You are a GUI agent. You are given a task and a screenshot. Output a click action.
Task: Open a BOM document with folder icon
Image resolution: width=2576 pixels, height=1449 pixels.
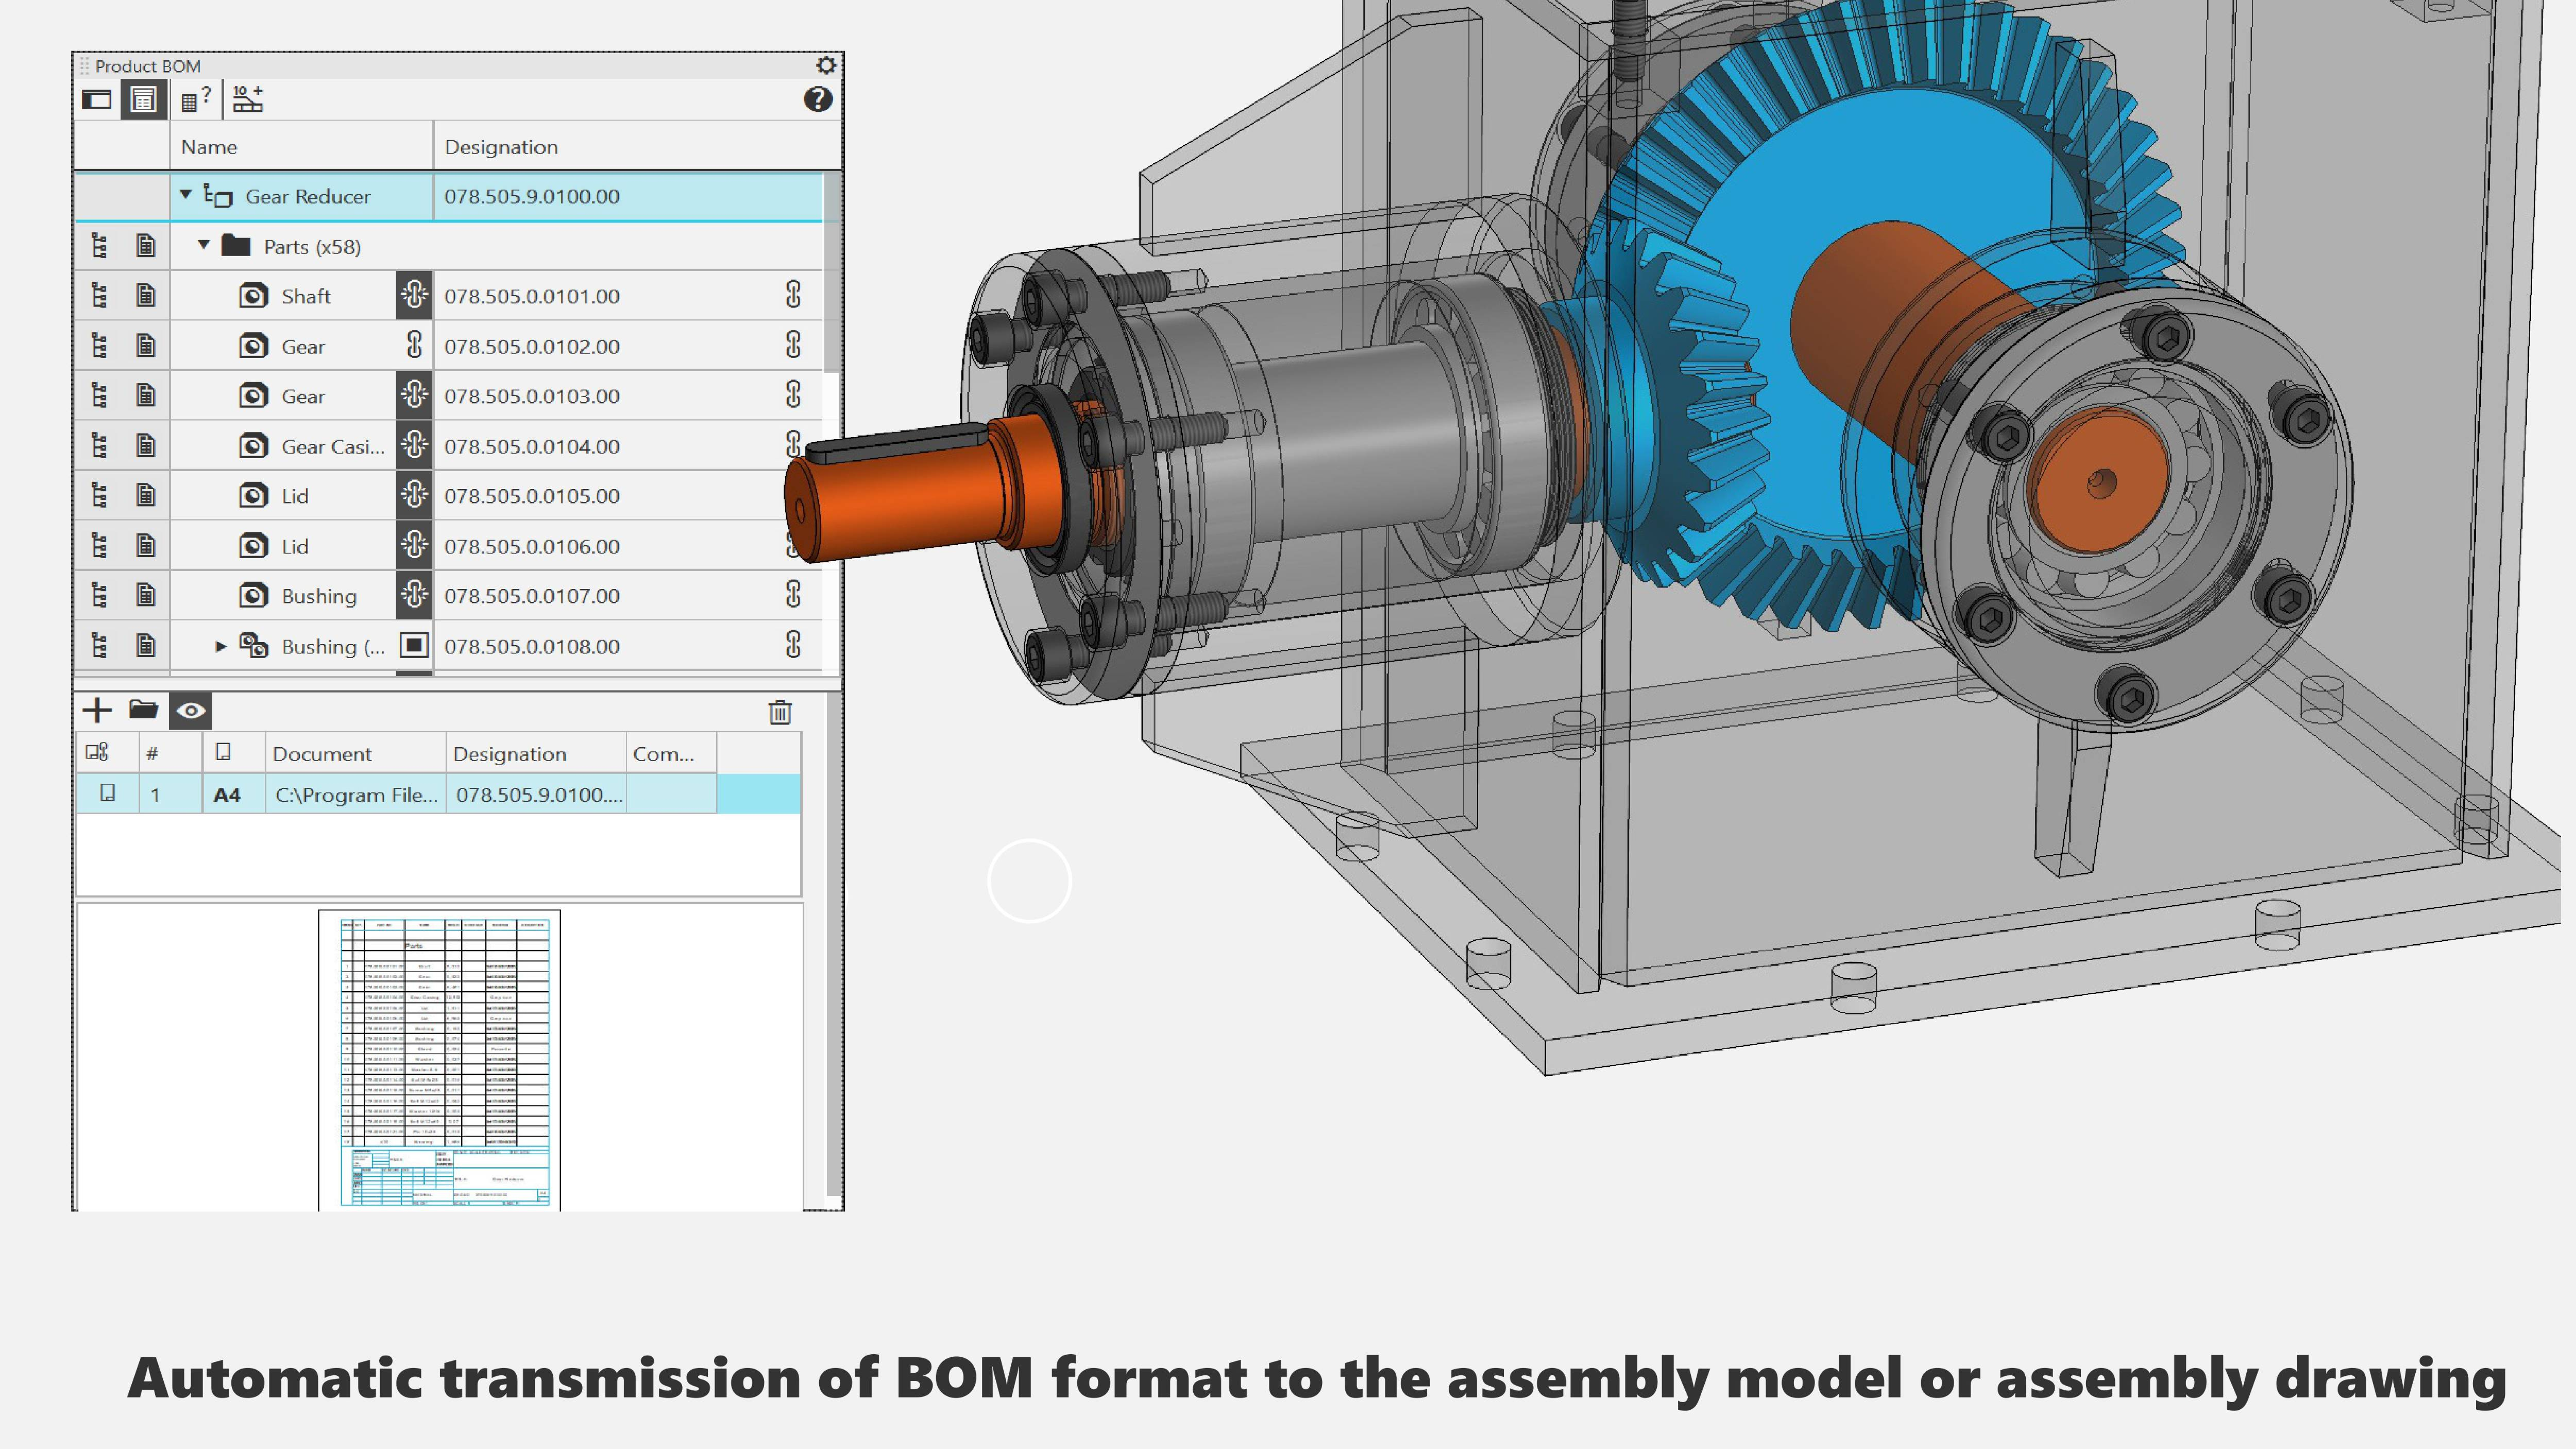coord(144,710)
